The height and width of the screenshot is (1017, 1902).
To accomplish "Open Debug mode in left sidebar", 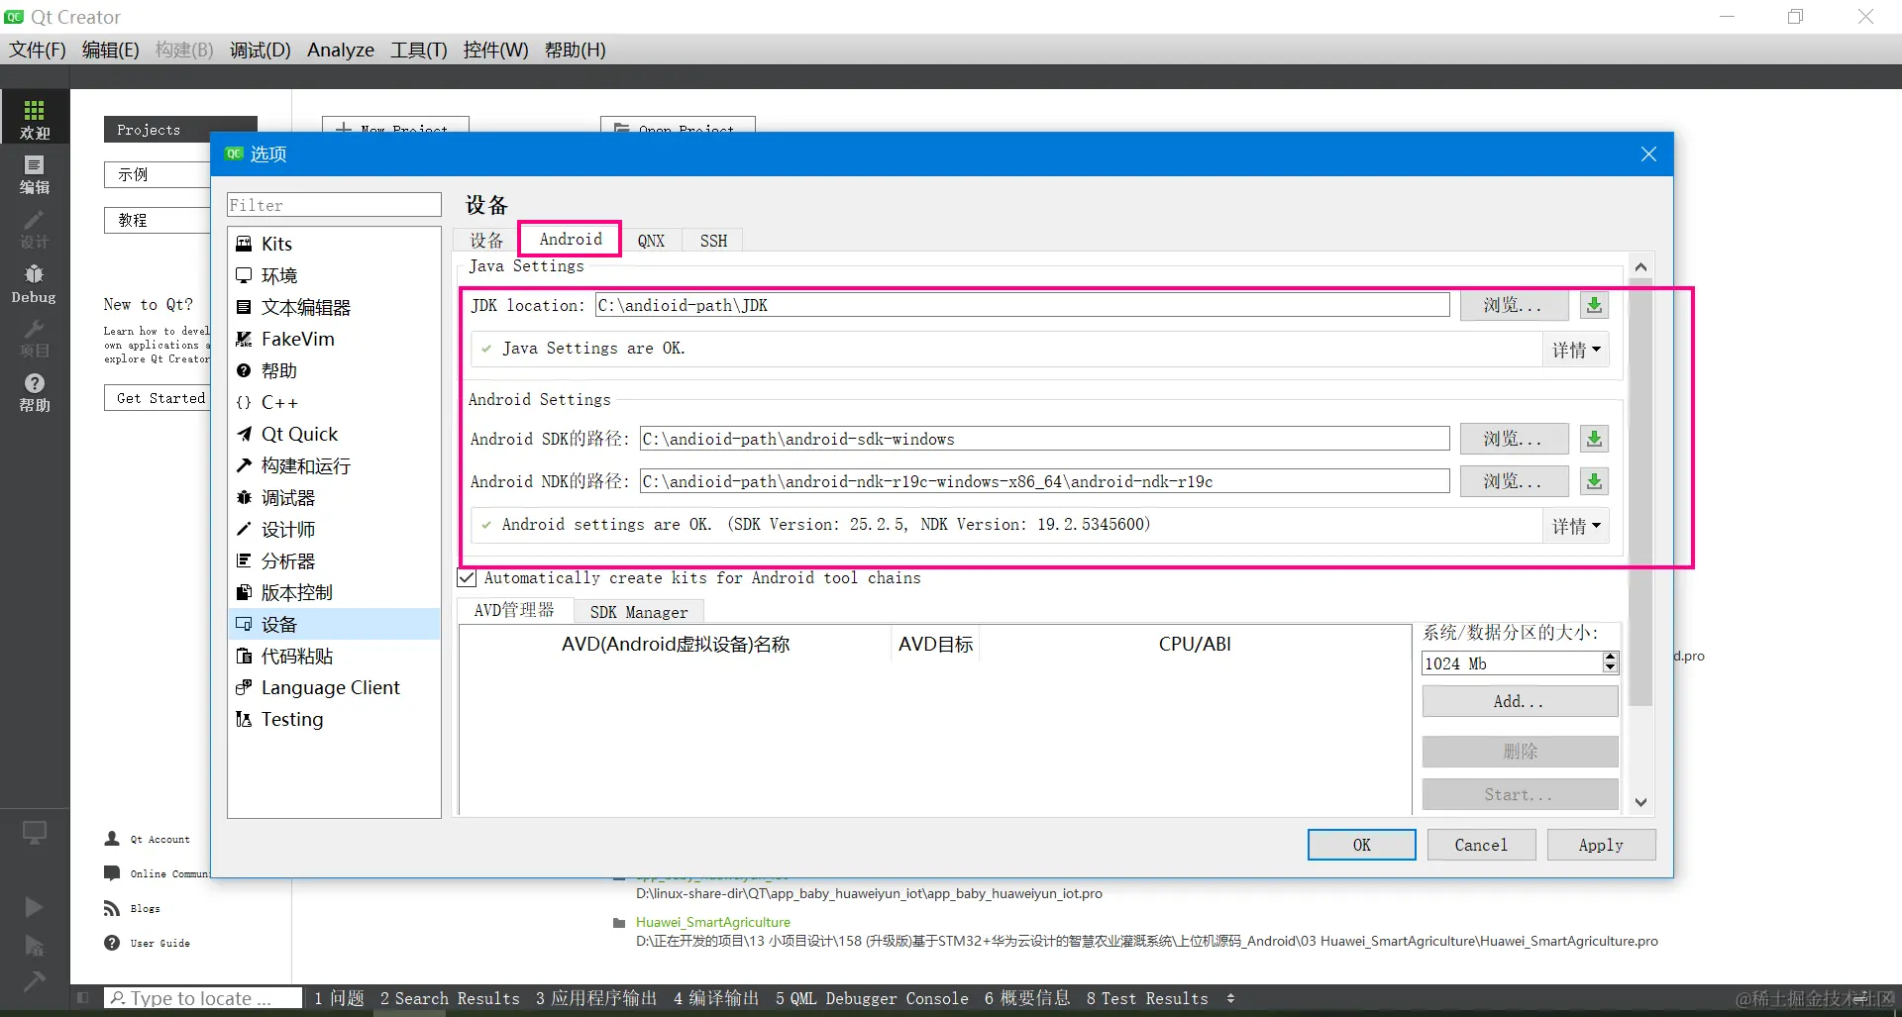I will [x=35, y=283].
